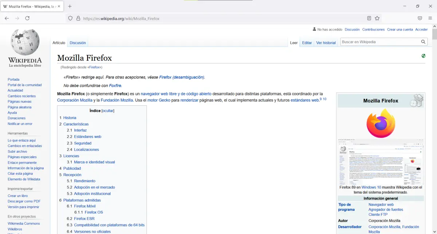Select the Editar tab
Screen dimensions: 437x234
coord(307,43)
